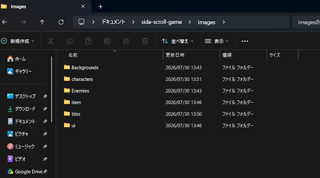Open the 並べ替え sort dropdown

click(x=178, y=41)
